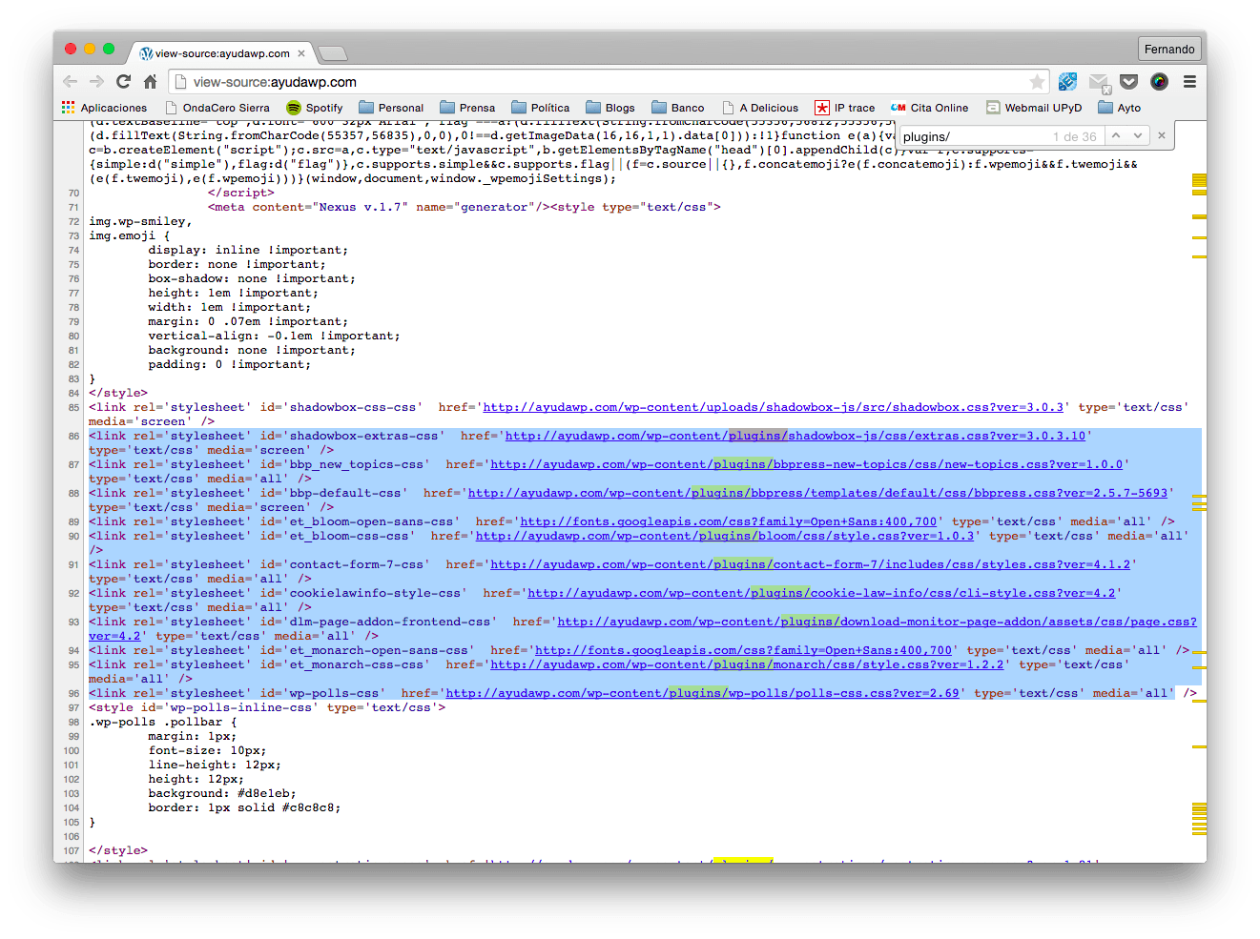The width and height of the screenshot is (1260, 939).
Task: Expand the Blogs bookmarks folder
Action: 609,108
